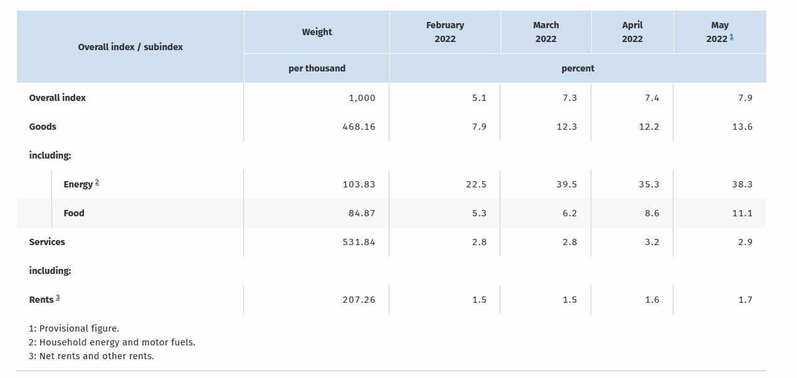Screen dimensions: 797x378
Task: Select the "Household energy and motor fuels" footnote
Action: click(x=117, y=342)
